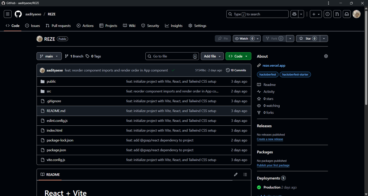Open the gear icon to edit About details
This screenshot has height=196, width=368.
click(326, 56)
